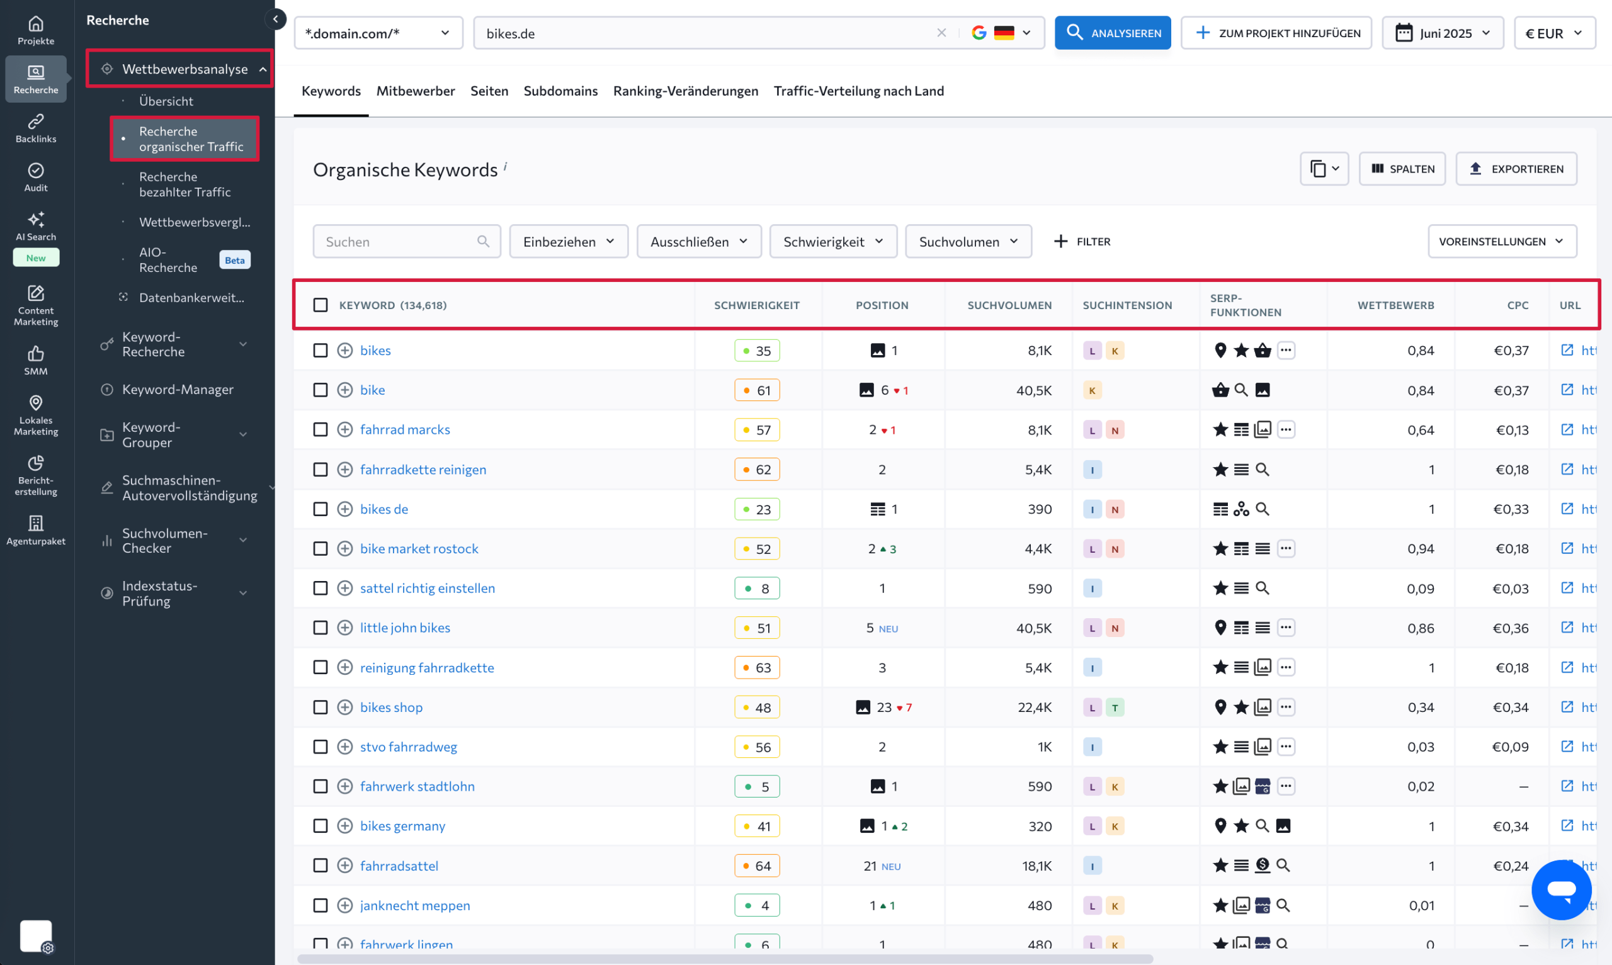Tick the checkbox for keyword 'bikes'

[x=321, y=351]
